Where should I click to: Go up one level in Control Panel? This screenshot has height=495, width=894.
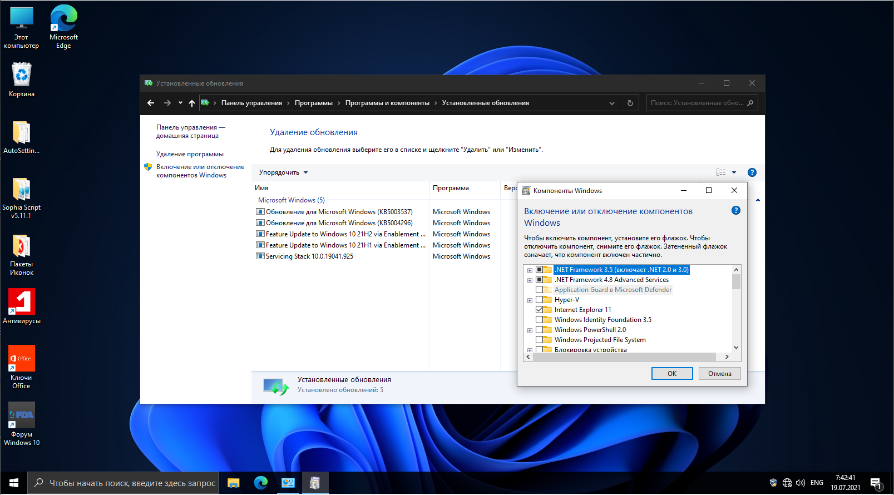pos(192,103)
